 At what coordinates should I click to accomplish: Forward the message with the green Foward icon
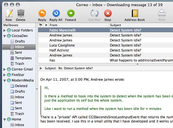[71, 13]
